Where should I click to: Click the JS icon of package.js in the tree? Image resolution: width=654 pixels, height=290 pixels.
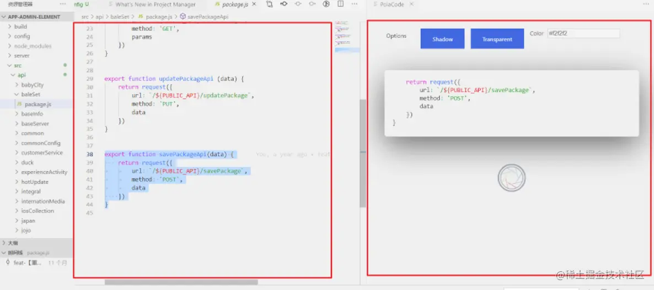point(19,104)
